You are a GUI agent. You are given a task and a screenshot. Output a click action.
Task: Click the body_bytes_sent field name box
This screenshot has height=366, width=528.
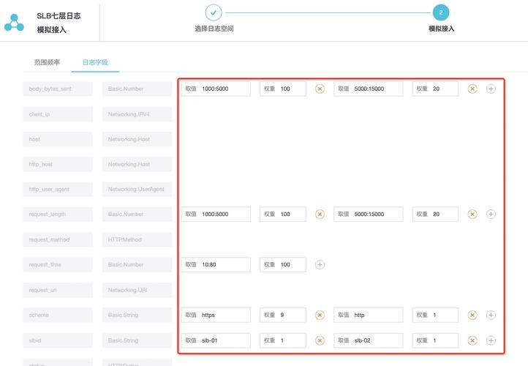(x=58, y=89)
